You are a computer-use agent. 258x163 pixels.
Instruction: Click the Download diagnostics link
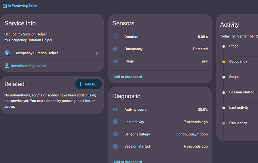point(28,66)
